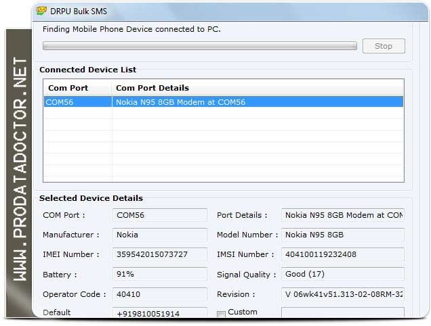This screenshot has height=326, width=431.
Task: Click the DRPU Bulk SMS envelope icon
Action: coord(41,11)
